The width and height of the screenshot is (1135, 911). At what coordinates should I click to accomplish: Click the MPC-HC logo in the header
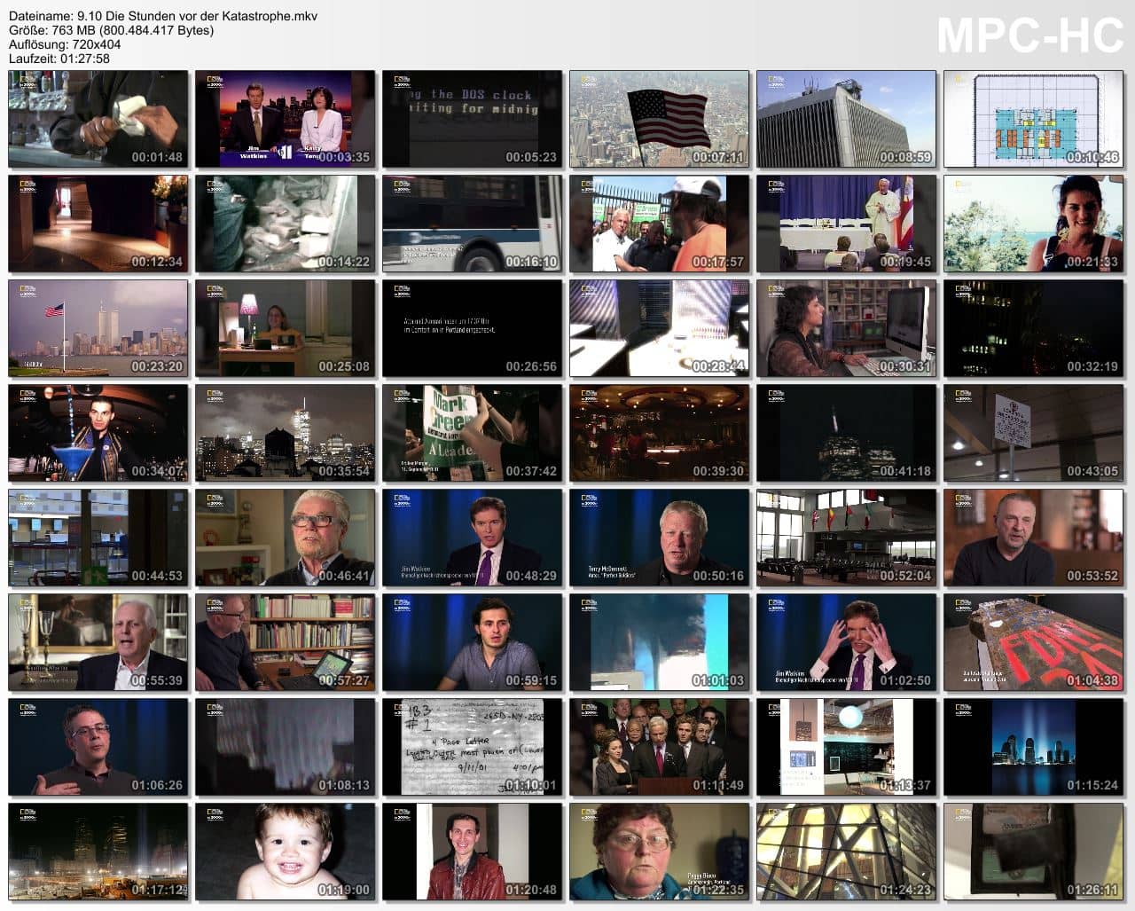point(1029,35)
